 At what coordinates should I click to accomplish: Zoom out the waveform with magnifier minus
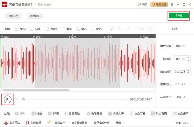(x=150, y=29)
